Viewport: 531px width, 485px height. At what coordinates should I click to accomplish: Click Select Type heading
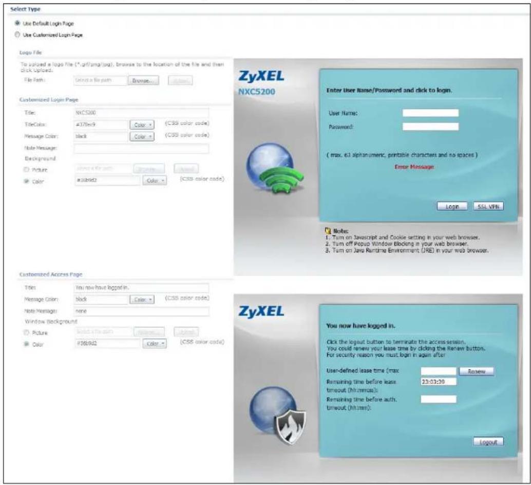coord(25,9)
